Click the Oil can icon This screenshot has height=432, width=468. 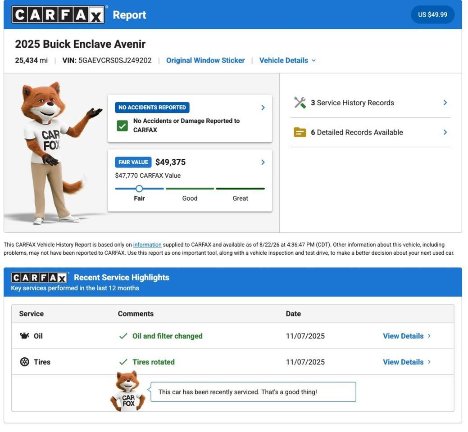click(x=24, y=336)
